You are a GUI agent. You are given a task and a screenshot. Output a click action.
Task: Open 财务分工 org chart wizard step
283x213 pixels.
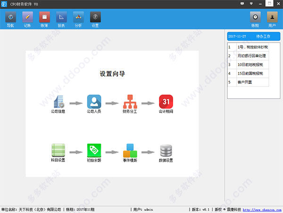[x=130, y=104]
